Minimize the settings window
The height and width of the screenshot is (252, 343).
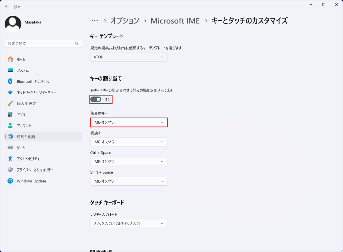tap(311, 5)
